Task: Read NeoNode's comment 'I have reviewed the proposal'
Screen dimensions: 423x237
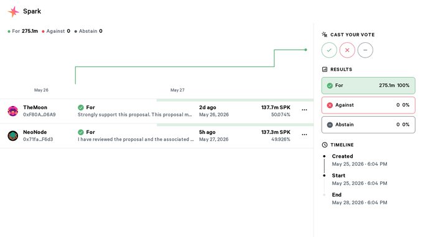Action: tap(136, 140)
